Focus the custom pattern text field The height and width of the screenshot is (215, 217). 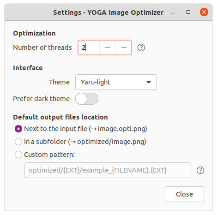pos(108,170)
